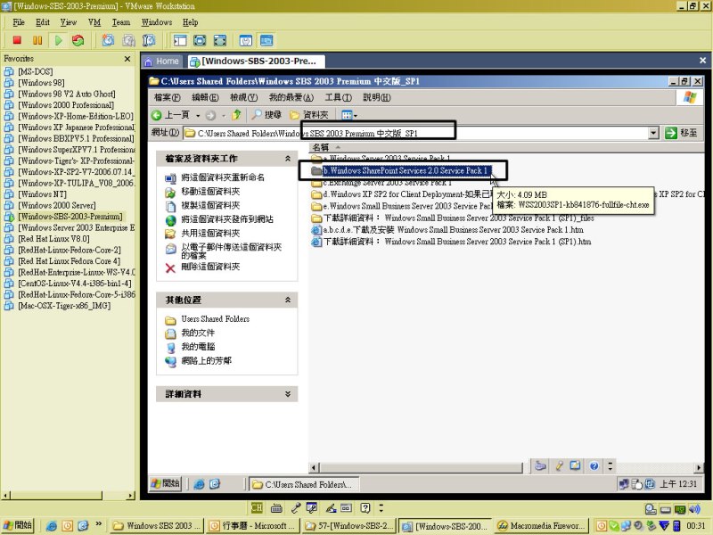This screenshot has height=535, width=713.
Task: Click the Summary view toolbar icon
Action: point(246,40)
